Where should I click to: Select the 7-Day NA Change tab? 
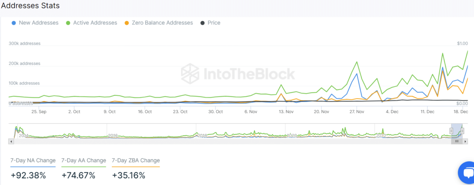pos(33,161)
